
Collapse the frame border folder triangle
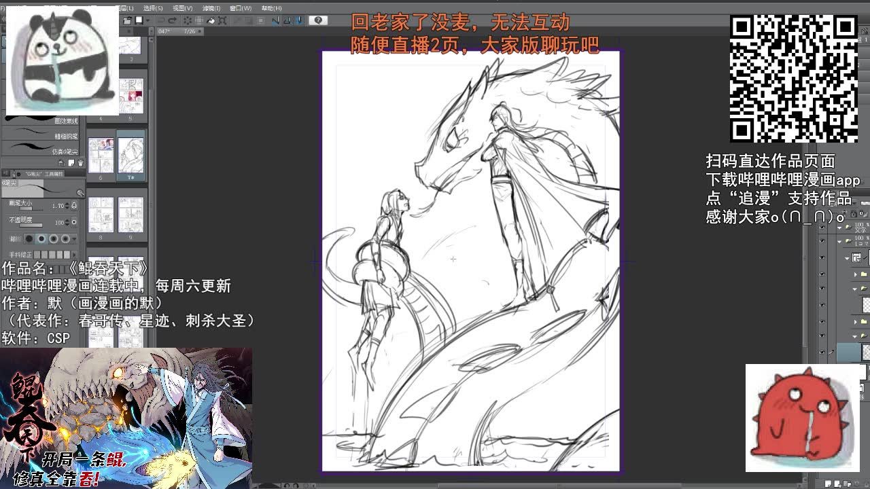(847, 257)
